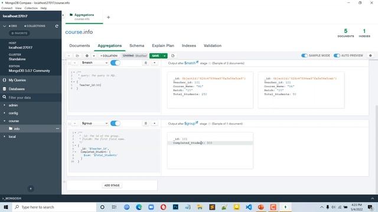Open the Connect menu

point(6,8)
